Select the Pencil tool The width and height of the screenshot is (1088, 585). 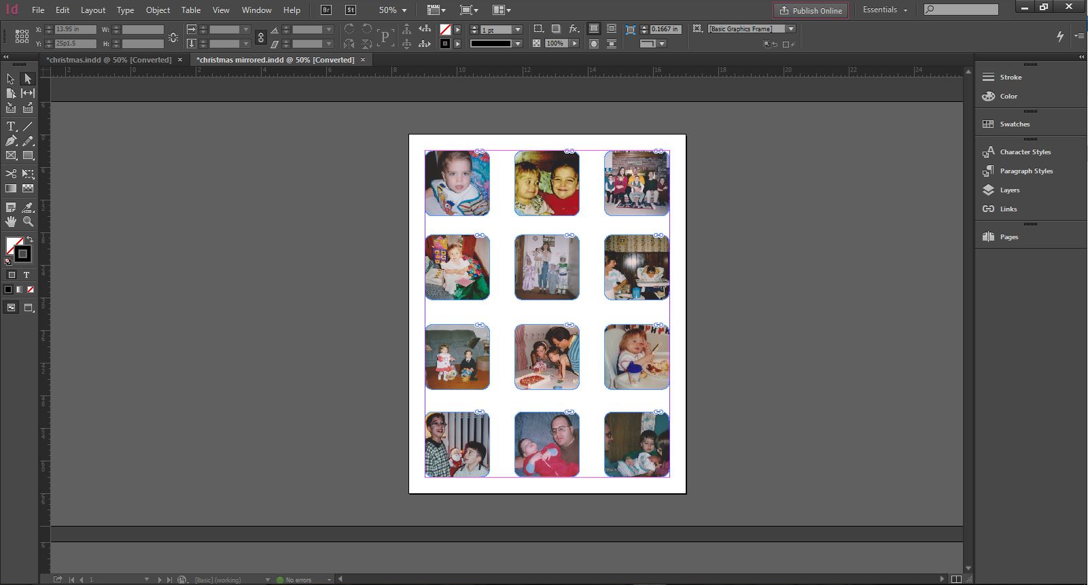click(28, 141)
